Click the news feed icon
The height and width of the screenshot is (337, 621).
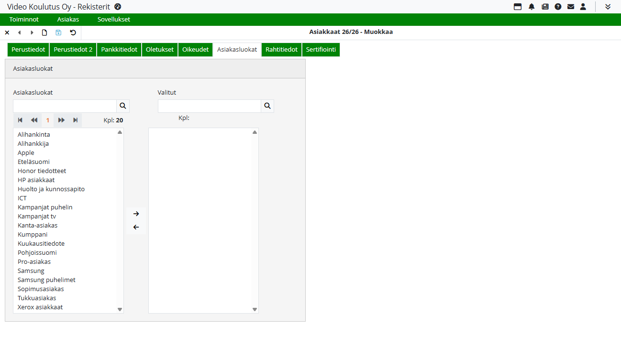point(545,7)
